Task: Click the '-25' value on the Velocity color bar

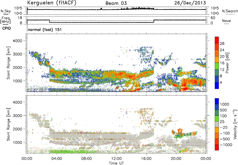Action: [x=224, y=127]
